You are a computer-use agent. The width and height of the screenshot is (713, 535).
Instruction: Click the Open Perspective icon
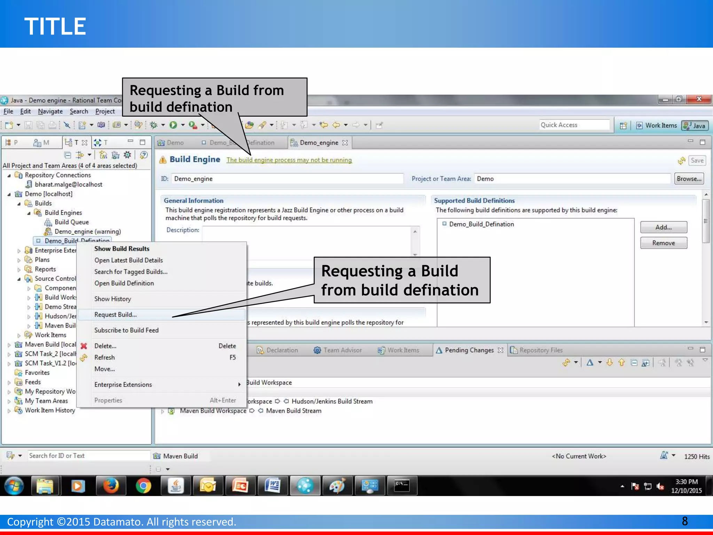(623, 125)
